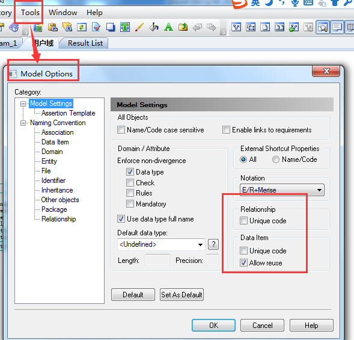Image resolution: width=354 pixels, height=340 pixels.
Task: Click the wrench tool icon in the input bar
Action: 349,2
